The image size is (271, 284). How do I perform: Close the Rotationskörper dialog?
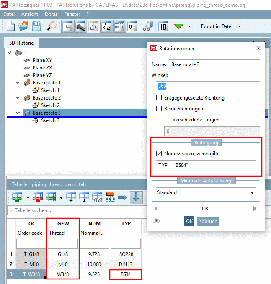(x=258, y=48)
